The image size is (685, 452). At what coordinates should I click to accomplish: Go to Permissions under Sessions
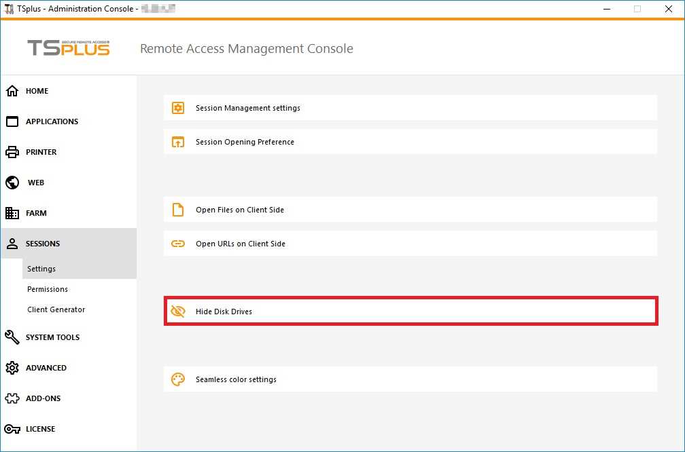point(48,289)
